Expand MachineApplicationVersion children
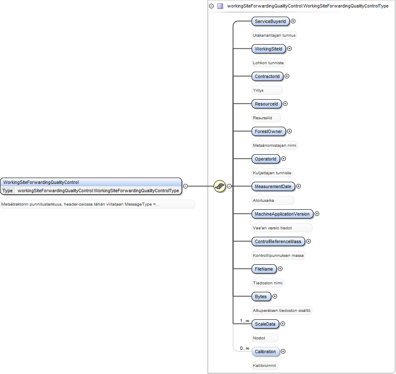The width and height of the screenshot is (396, 374). click(x=317, y=214)
